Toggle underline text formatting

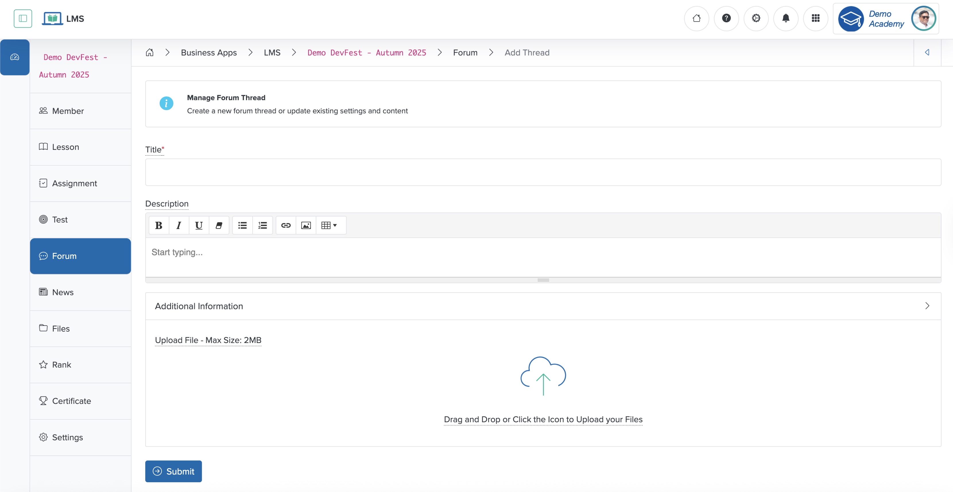click(199, 225)
